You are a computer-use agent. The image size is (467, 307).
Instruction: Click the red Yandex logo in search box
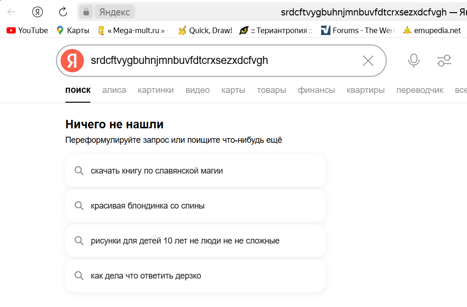click(x=73, y=60)
